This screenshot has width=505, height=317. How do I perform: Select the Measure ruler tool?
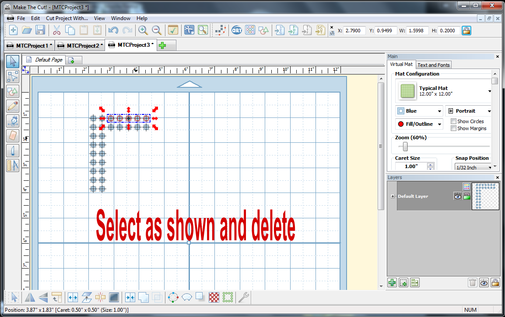click(x=13, y=165)
